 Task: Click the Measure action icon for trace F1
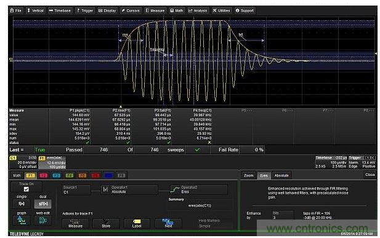pyautogui.click(x=75, y=223)
